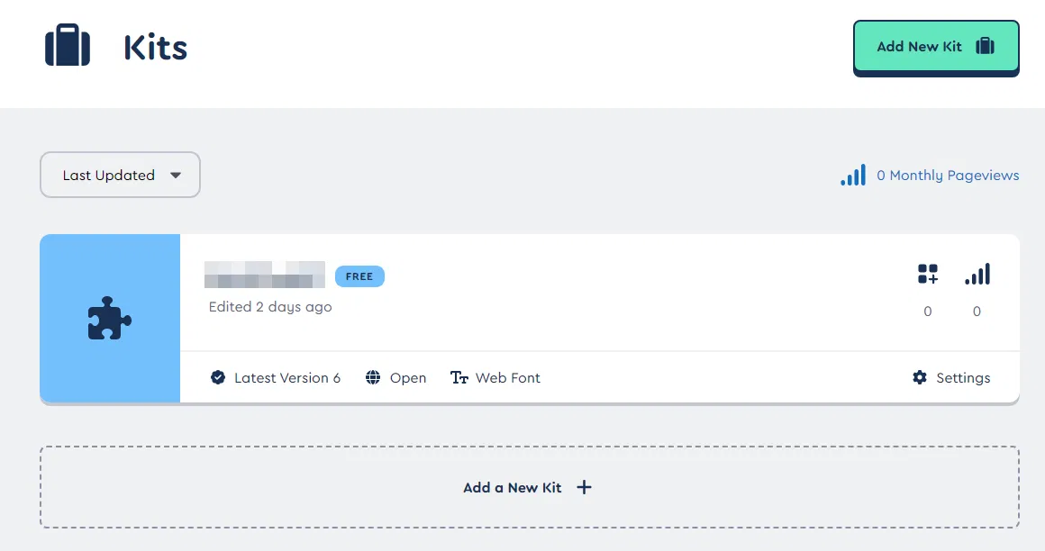Image resolution: width=1045 pixels, height=551 pixels.
Task: Click the Web Font label
Action: pos(508,378)
